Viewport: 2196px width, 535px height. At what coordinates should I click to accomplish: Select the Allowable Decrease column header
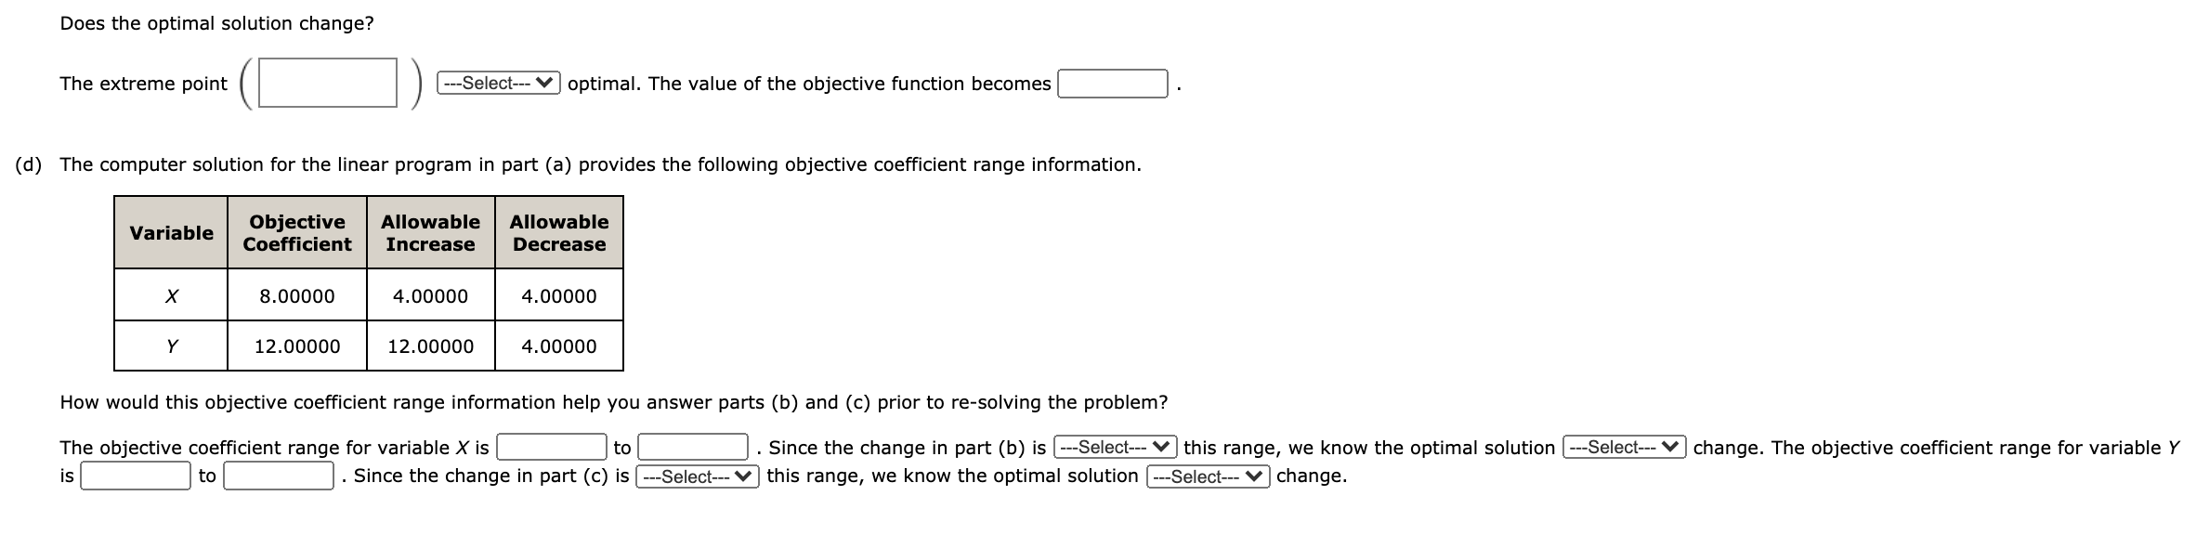pyautogui.click(x=558, y=233)
